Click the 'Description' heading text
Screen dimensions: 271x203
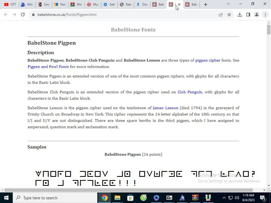click(40, 53)
